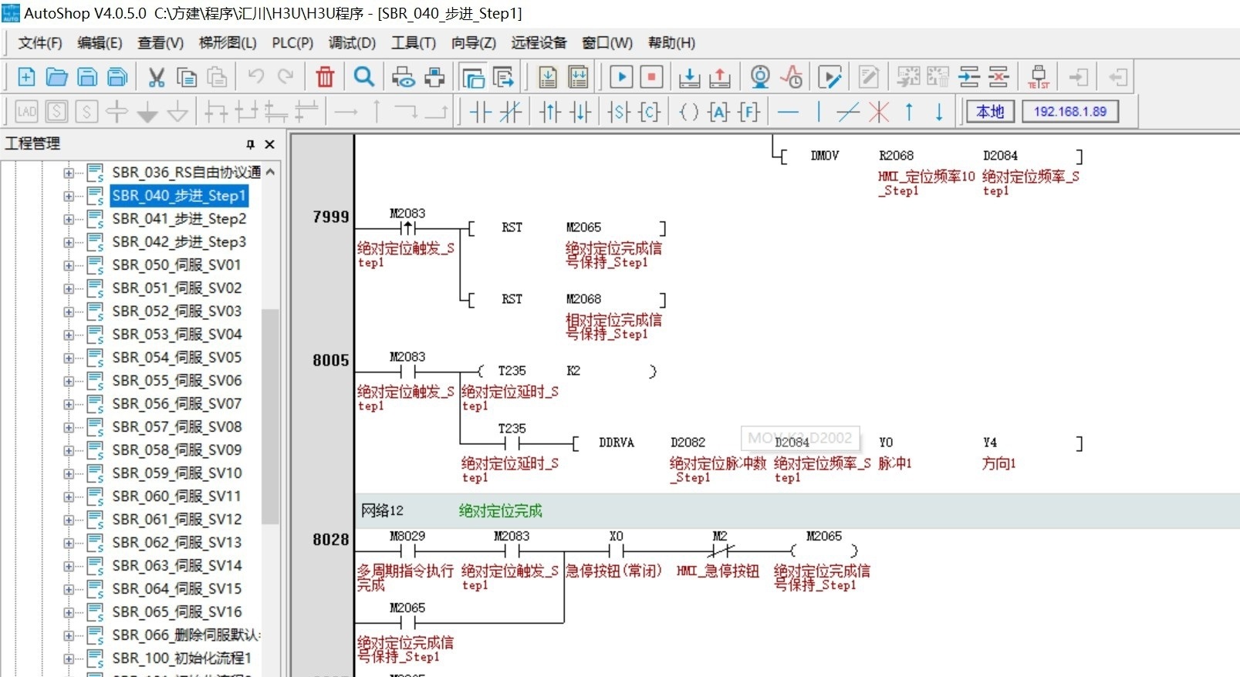Image resolution: width=1240 pixels, height=677 pixels.
Task: Open search with the magnifier icon
Action: coord(364,76)
